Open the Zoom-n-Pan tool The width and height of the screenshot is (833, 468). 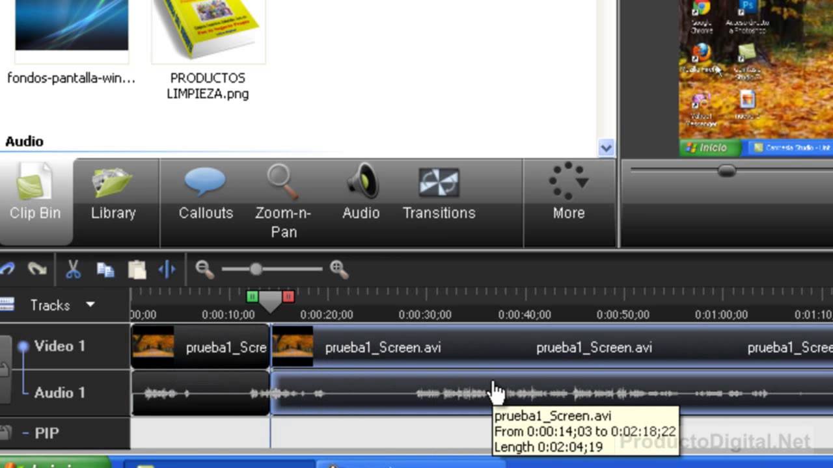[284, 201]
